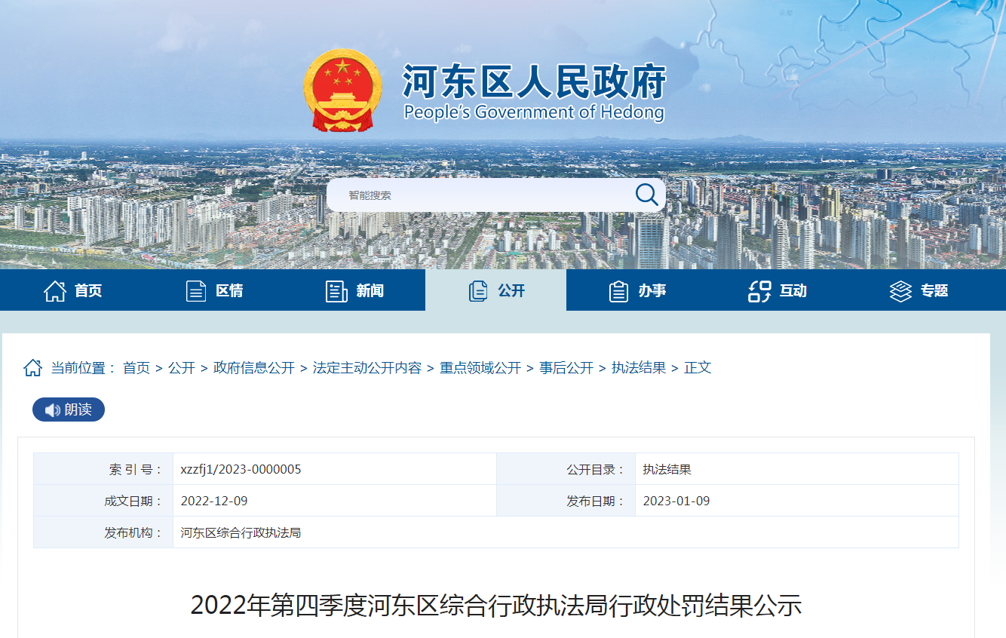Click the newspaper icon beside 新闻
Image resolution: width=1006 pixels, height=638 pixels.
pos(336,291)
